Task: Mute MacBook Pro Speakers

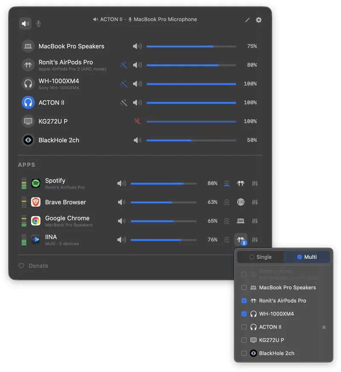Action: pos(137,46)
